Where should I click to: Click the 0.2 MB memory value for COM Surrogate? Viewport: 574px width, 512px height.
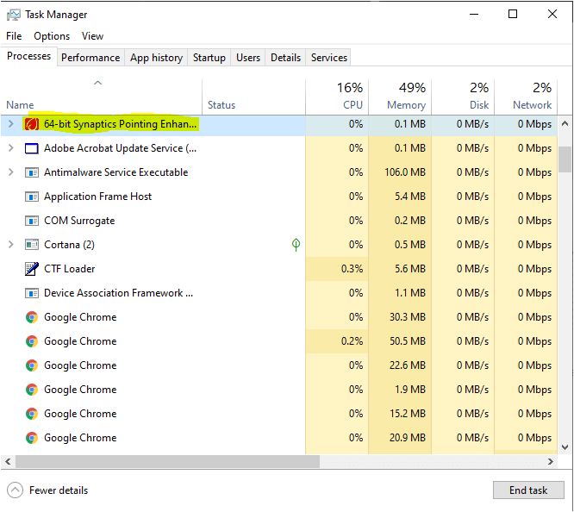[410, 221]
